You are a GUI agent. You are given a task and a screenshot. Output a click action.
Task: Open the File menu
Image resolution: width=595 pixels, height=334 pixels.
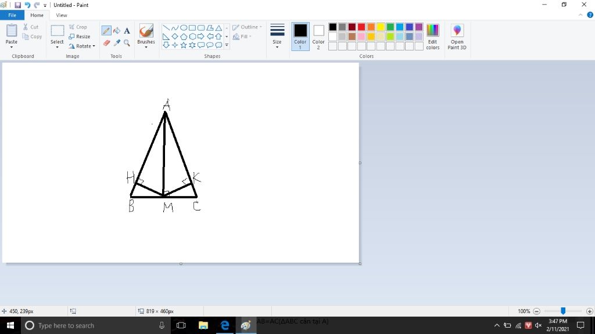(x=12, y=15)
